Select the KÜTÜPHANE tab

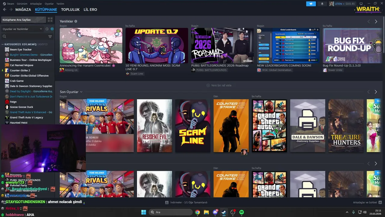click(46, 10)
